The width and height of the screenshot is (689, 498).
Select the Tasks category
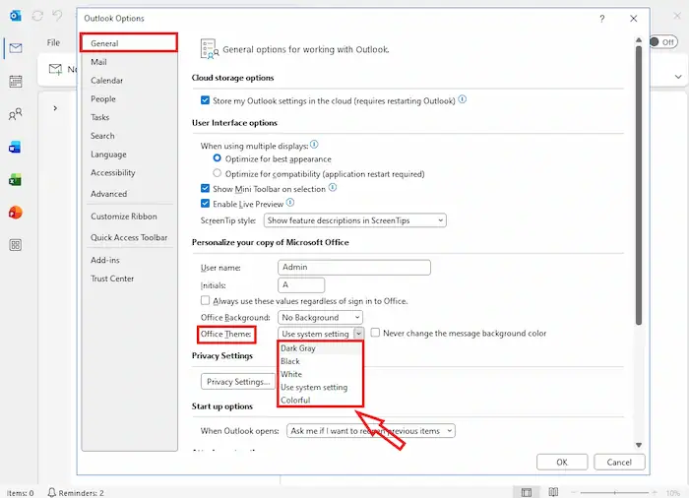(x=129, y=117)
